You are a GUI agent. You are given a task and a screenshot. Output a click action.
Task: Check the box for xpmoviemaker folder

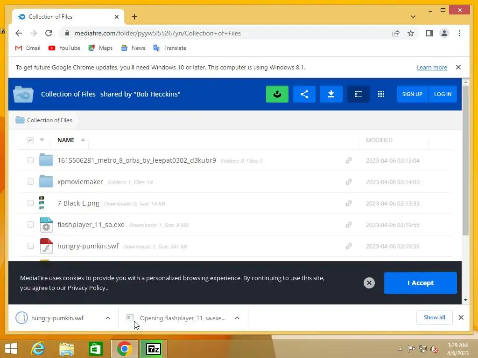pyautogui.click(x=30, y=182)
